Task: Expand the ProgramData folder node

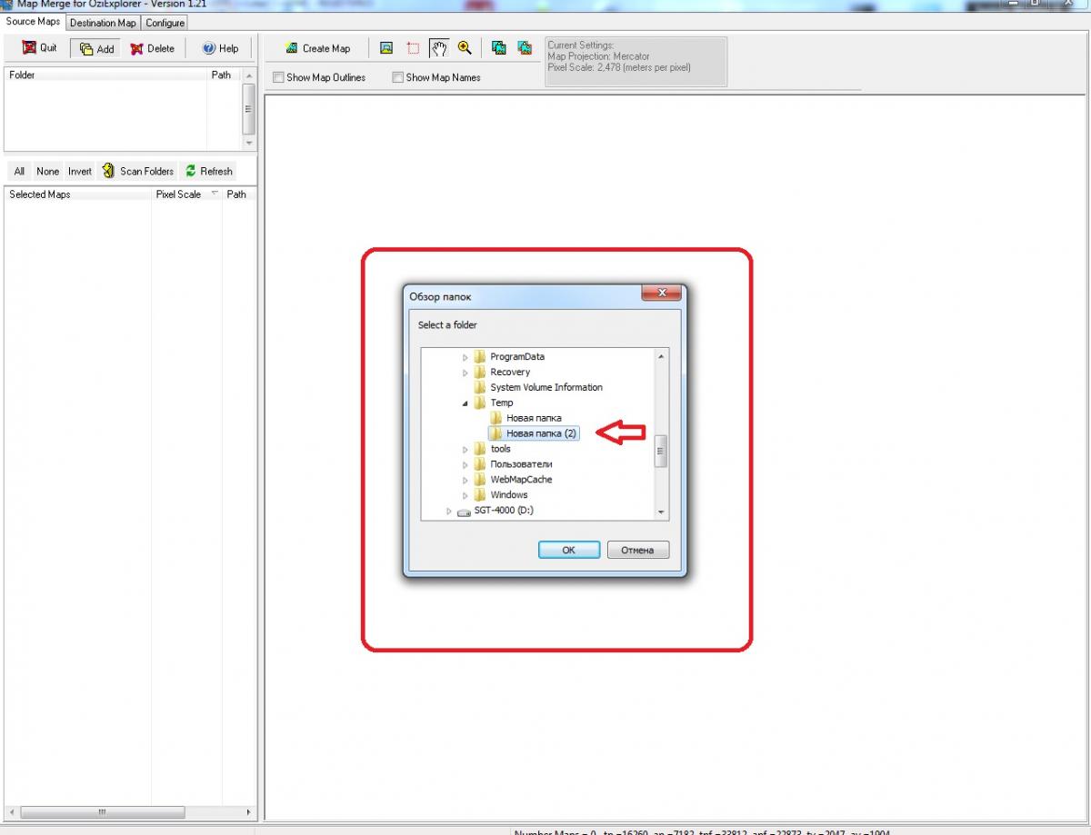Action: tap(465, 357)
